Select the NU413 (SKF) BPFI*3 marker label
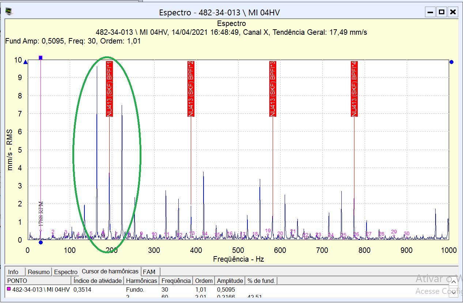The height and width of the screenshot is (303, 463). [x=273, y=89]
